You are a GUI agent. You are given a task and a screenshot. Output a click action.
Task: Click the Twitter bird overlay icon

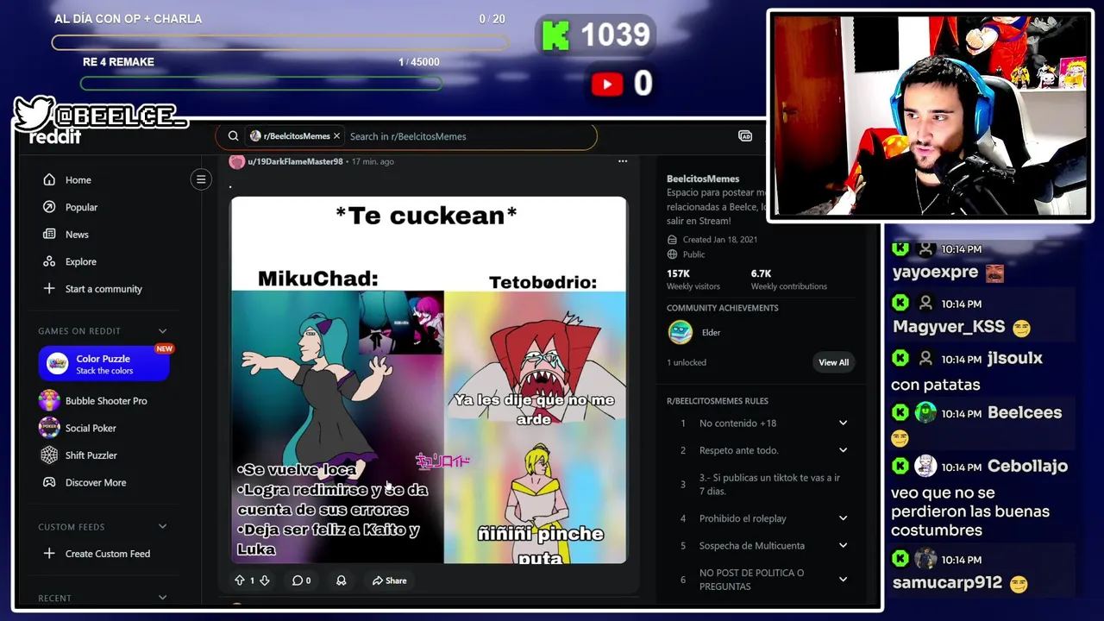[x=33, y=113]
